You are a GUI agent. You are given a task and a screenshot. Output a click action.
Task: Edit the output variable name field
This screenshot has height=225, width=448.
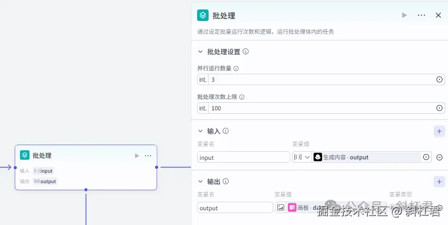[x=235, y=208]
